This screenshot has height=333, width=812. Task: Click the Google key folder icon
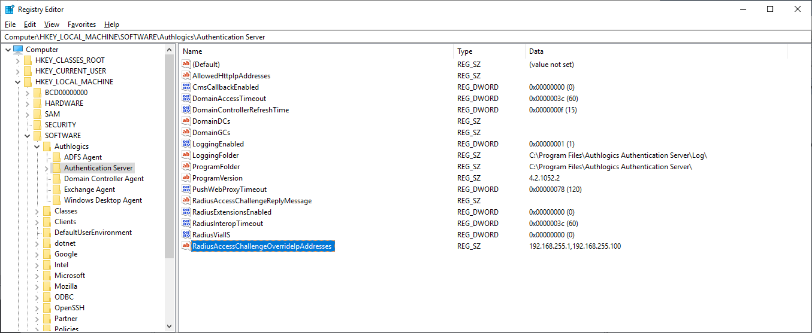click(x=47, y=254)
